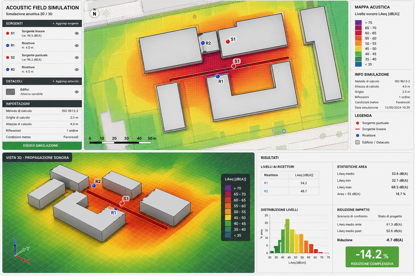
Task: Click the -14.2% RIDUZIONE COMPLESSIVA badge
Action: (372, 257)
